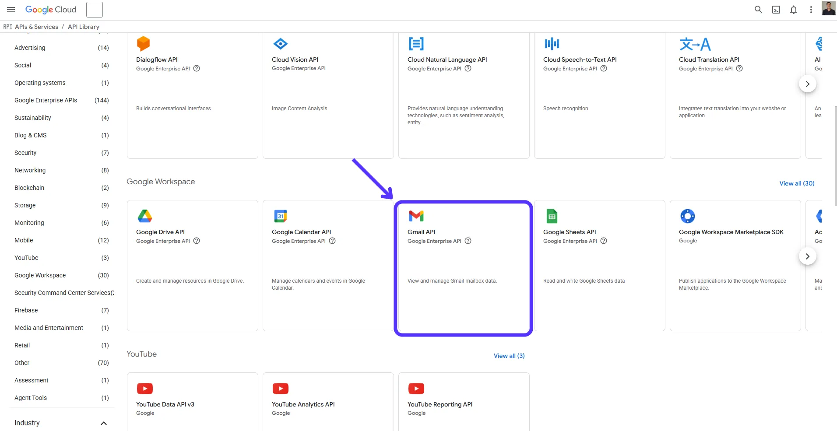Click the Cloud Vision API diamond icon
The width and height of the screenshot is (837, 431).
click(x=280, y=44)
